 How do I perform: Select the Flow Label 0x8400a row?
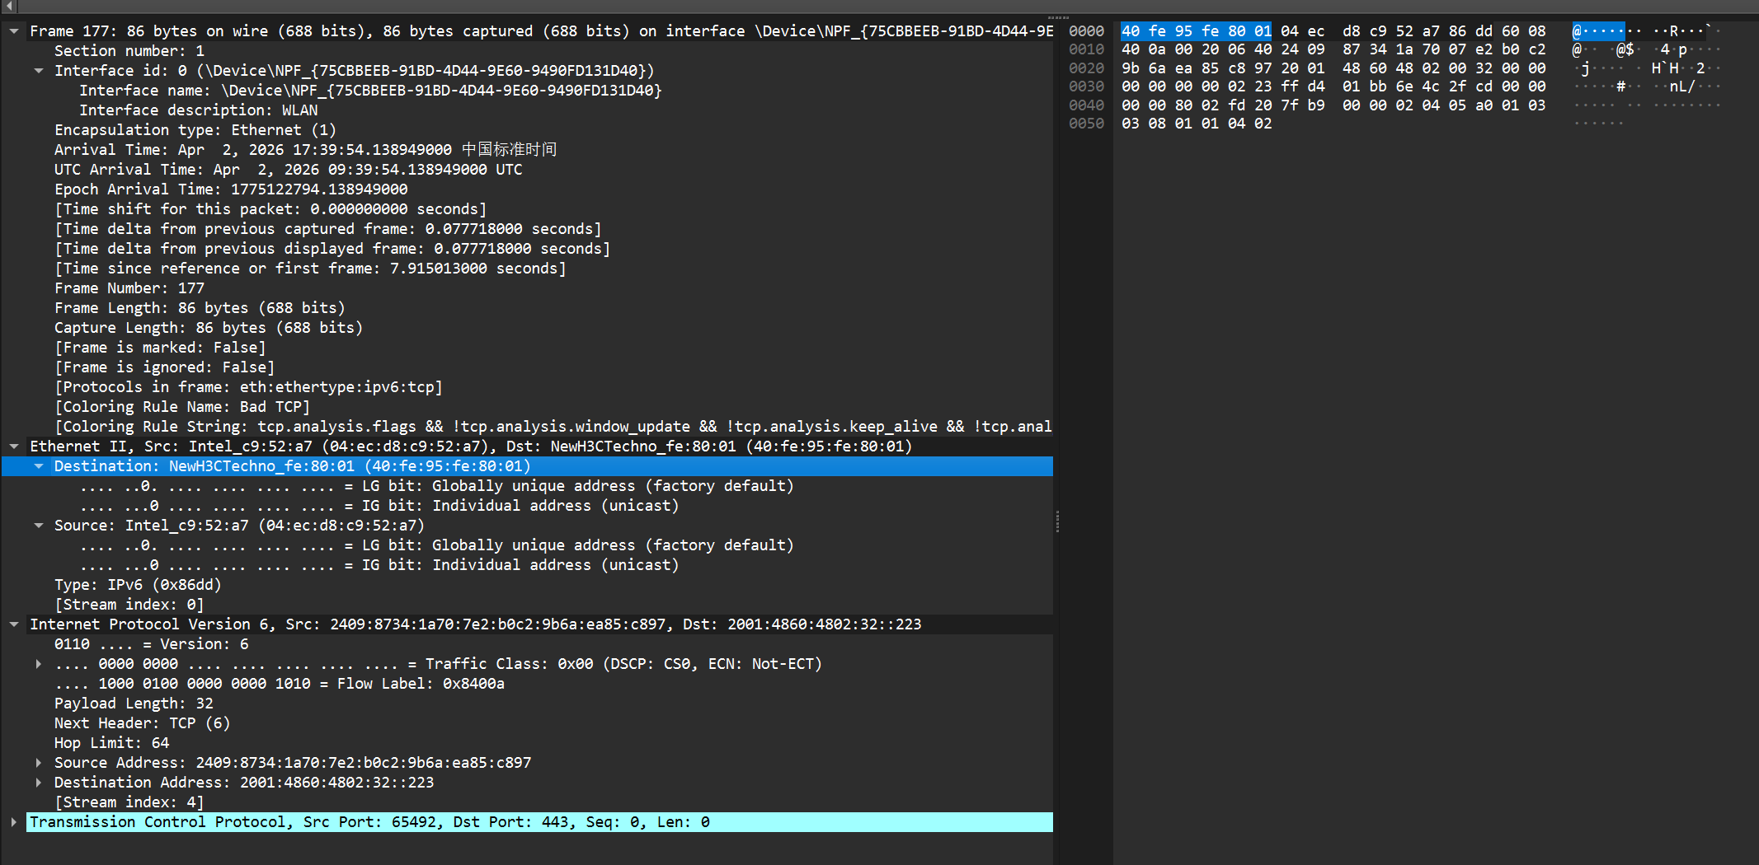pyautogui.click(x=280, y=684)
